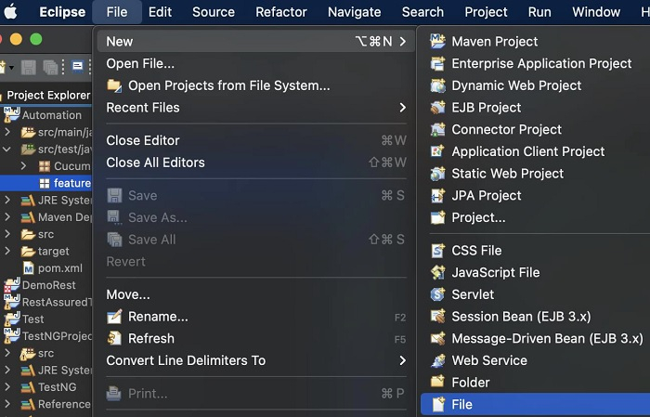Screen dimensions: 650x417
Task: Open the Navigate menu in menu bar
Action: click(354, 12)
